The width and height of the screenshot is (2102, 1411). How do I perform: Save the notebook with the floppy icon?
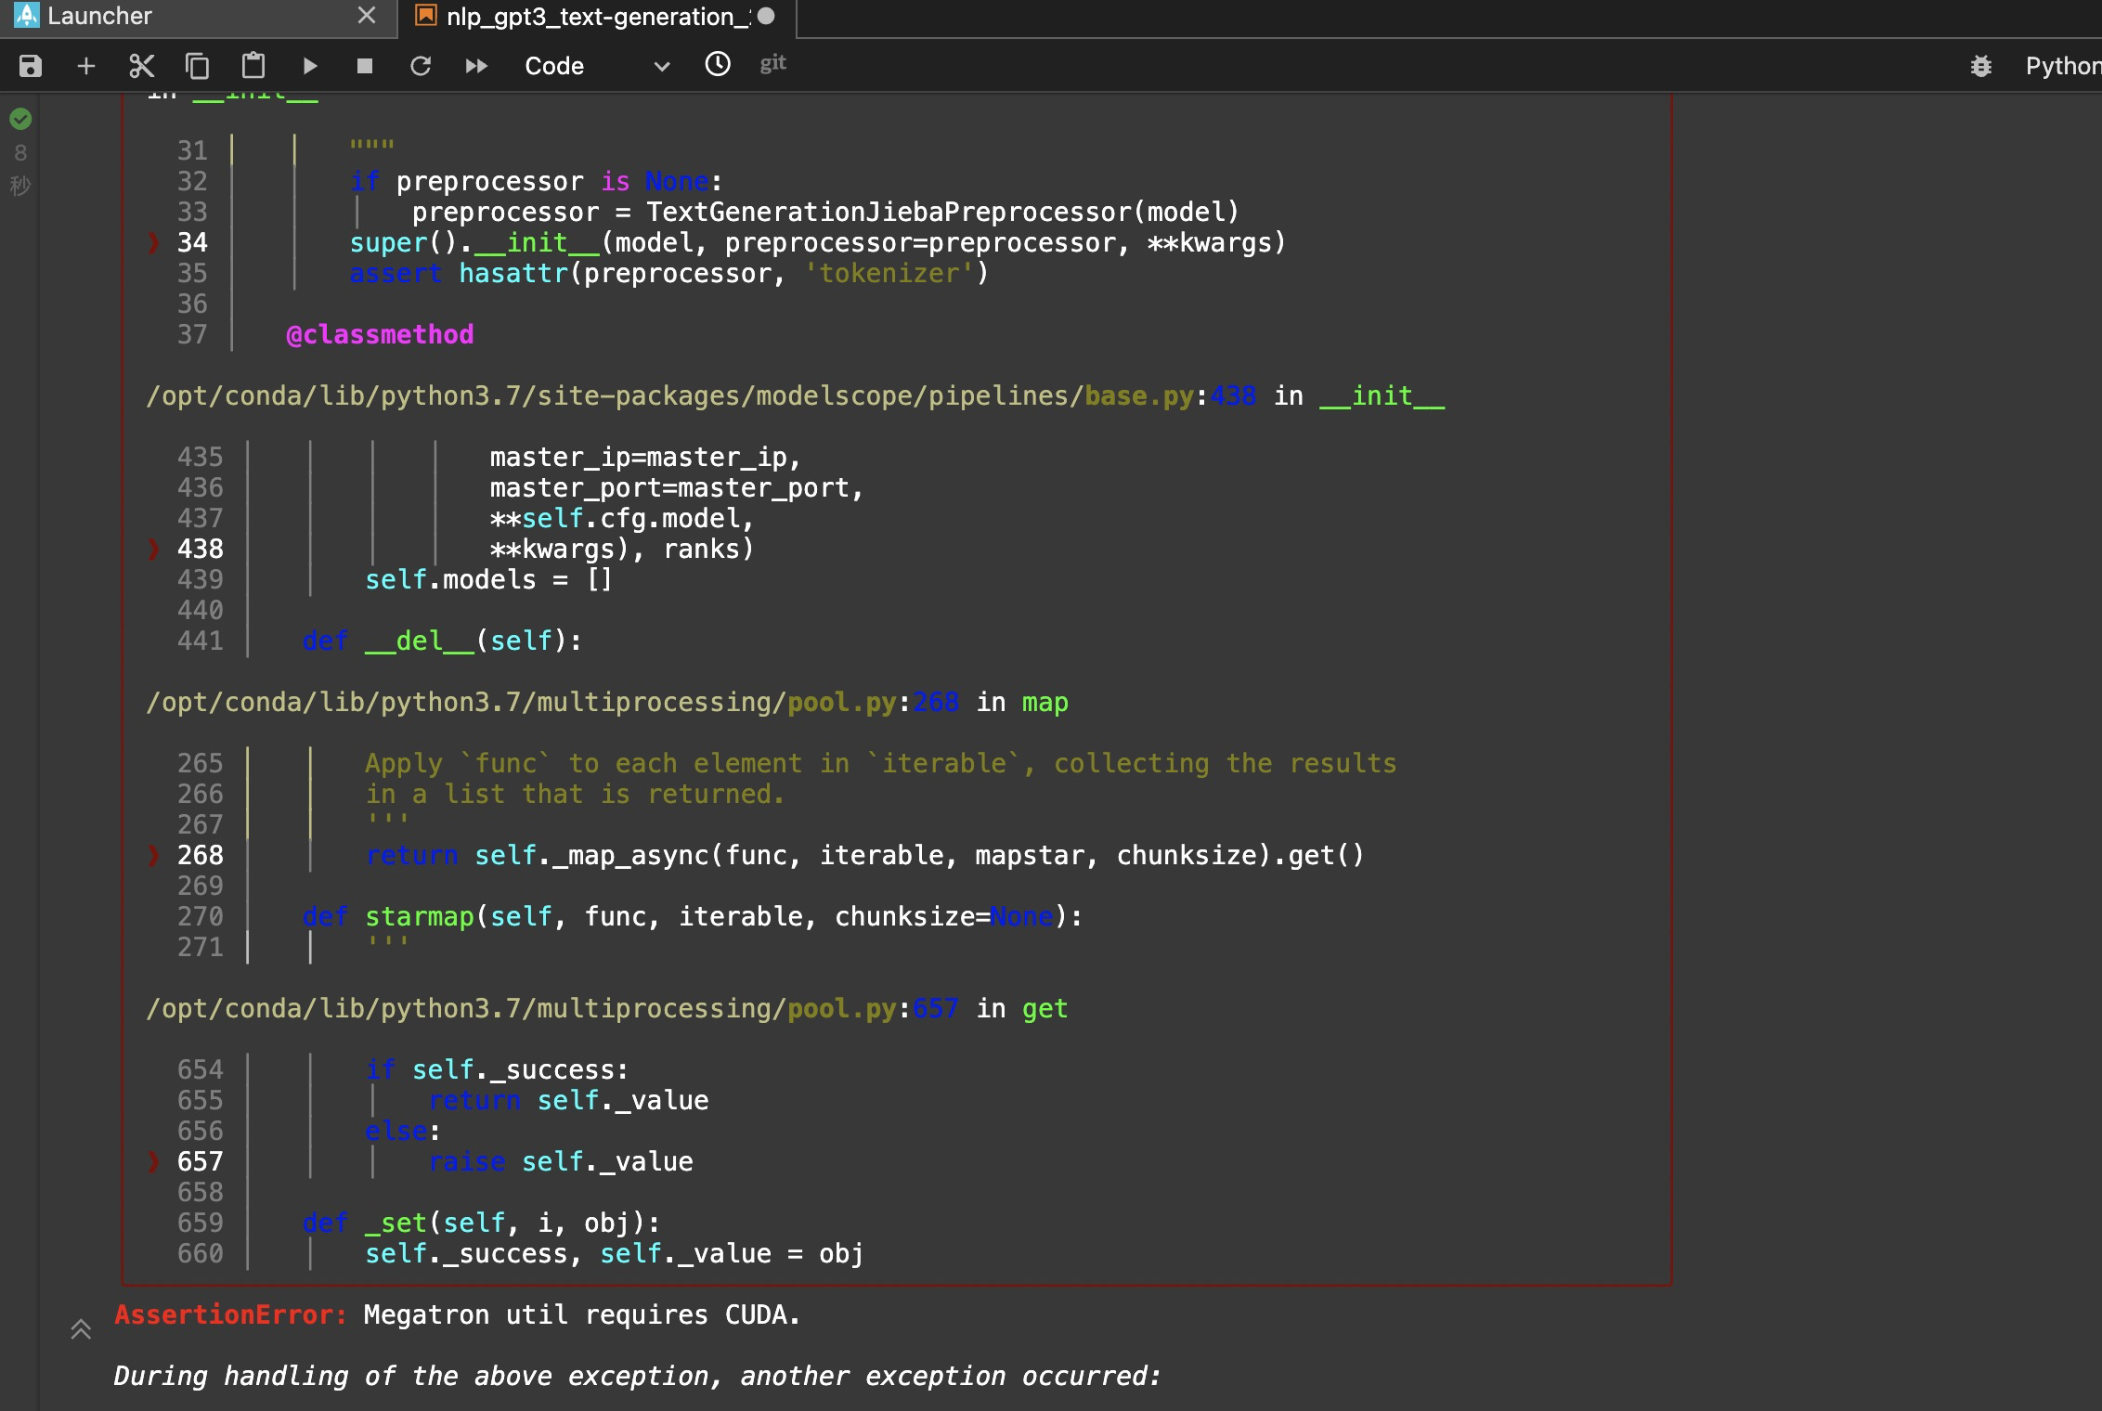(31, 66)
